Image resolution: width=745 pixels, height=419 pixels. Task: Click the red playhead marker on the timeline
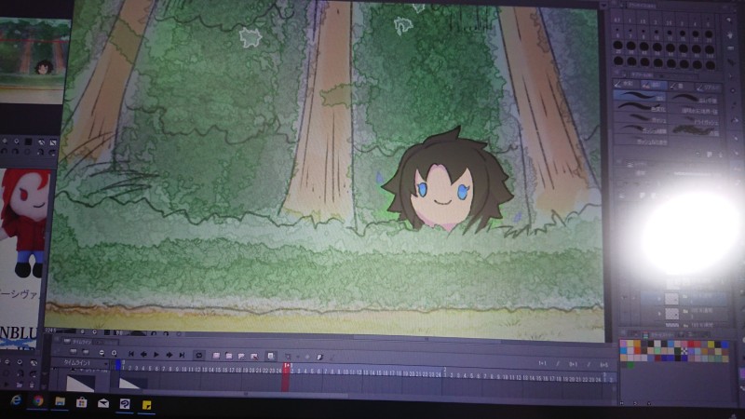click(286, 377)
